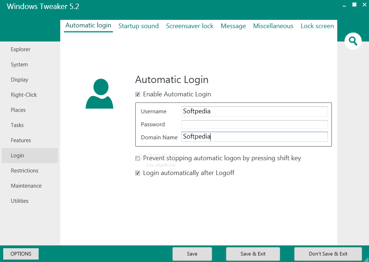Maximize the Windows Tweaker window
369x262 pixels.
point(354,5)
